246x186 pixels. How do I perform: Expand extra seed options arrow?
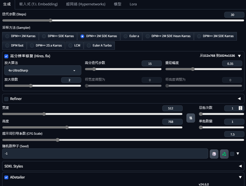pyautogui.click(x=238, y=154)
